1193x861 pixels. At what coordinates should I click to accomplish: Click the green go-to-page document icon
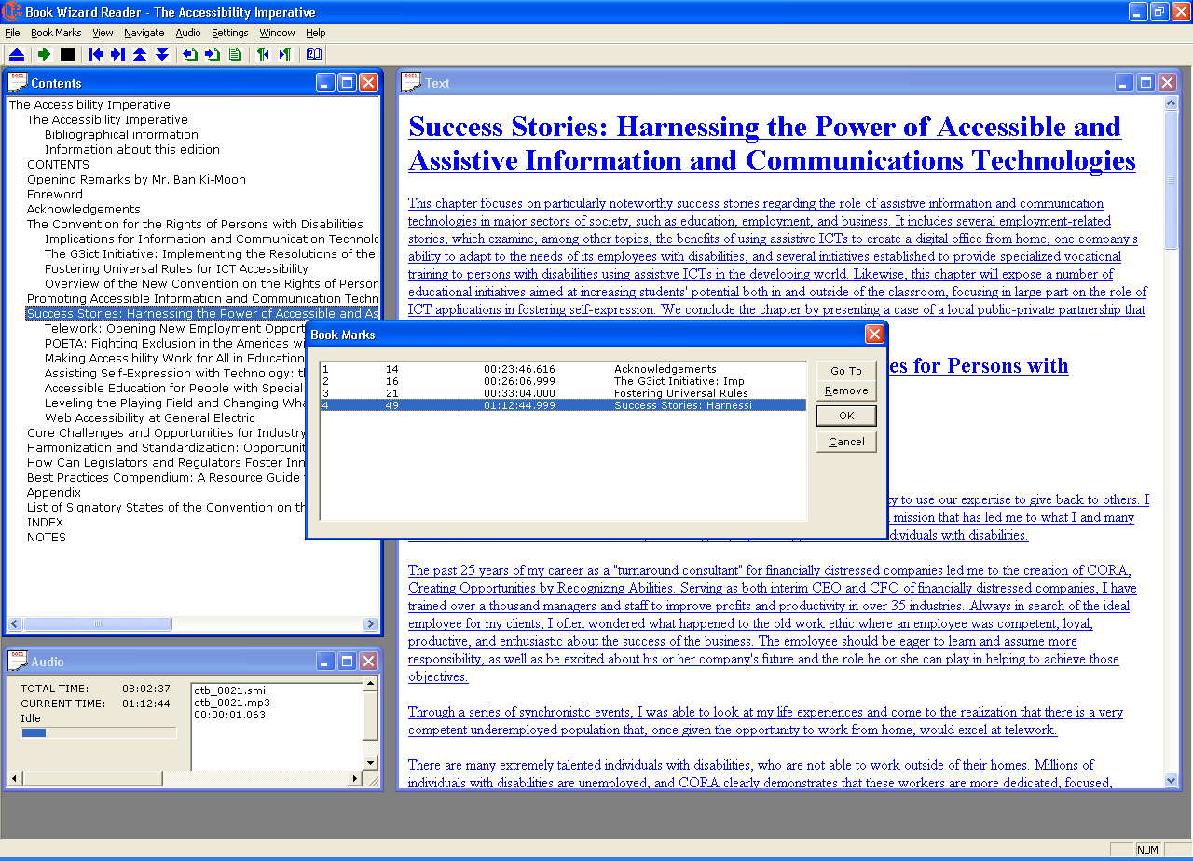point(235,55)
